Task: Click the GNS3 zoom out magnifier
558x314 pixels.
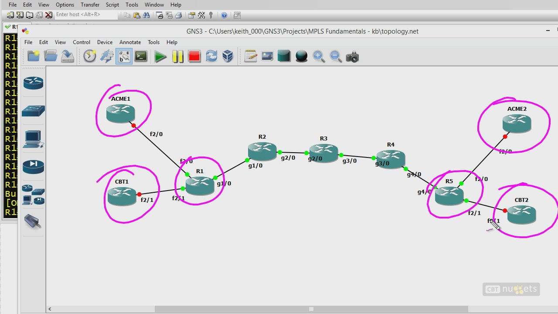Action: tap(335, 57)
